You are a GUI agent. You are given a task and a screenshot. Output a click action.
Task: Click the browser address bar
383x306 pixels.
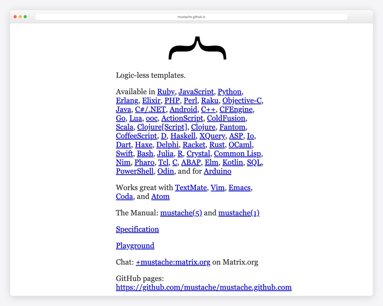coord(191,17)
